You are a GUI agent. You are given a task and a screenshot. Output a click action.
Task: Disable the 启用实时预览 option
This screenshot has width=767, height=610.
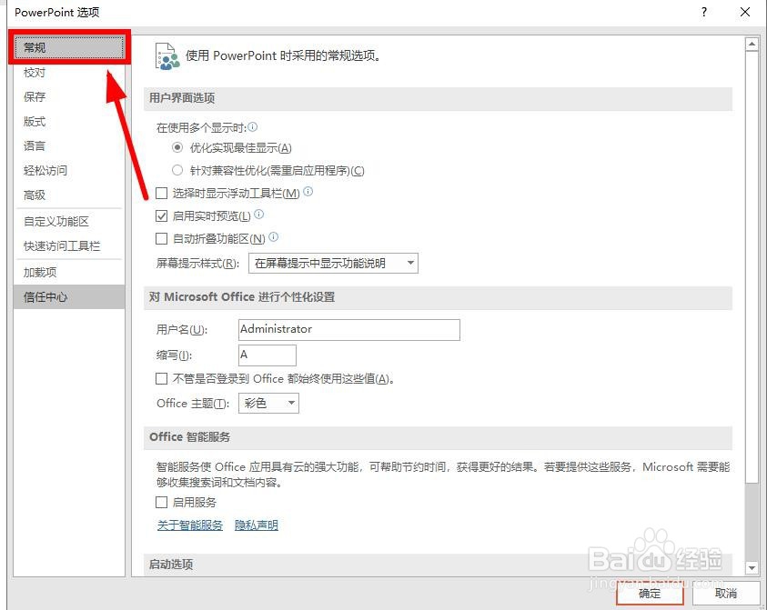[161, 215]
